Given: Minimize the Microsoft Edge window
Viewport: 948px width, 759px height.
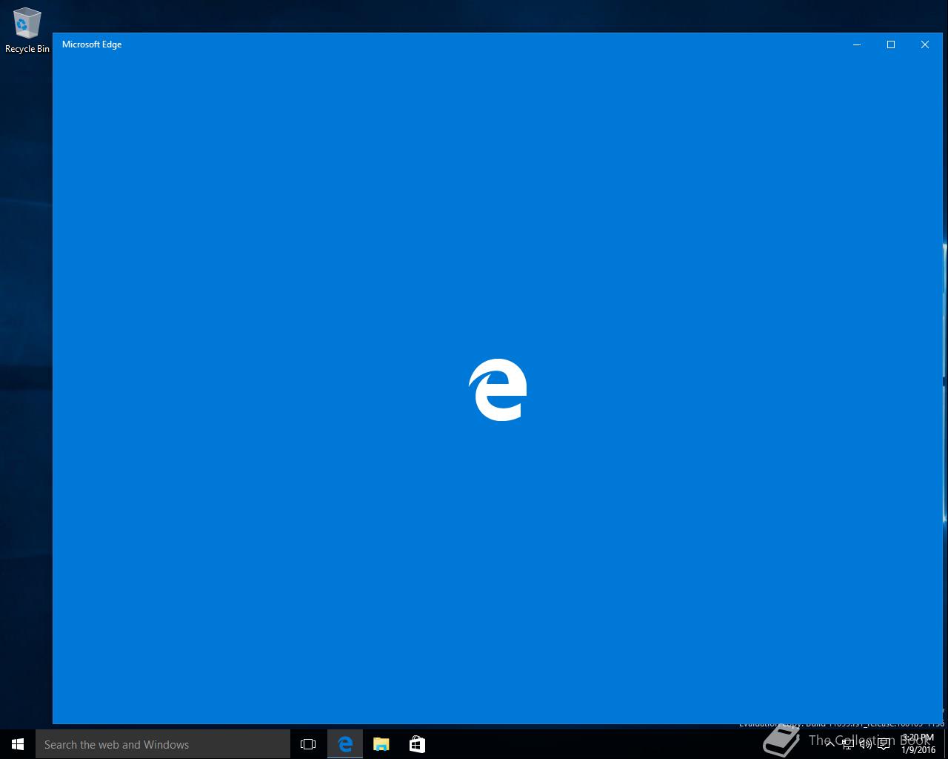Looking at the screenshot, I should pyautogui.click(x=857, y=44).
